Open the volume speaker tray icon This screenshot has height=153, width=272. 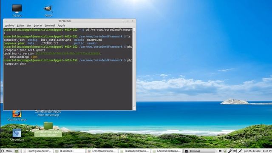pos(235,151)
